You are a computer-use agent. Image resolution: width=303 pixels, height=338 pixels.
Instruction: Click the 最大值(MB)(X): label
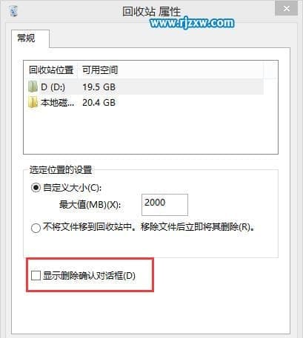(90, 205)
